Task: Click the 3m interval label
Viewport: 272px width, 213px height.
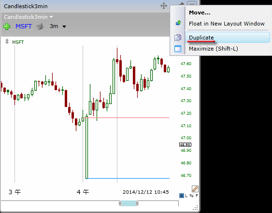Action: 54,26
